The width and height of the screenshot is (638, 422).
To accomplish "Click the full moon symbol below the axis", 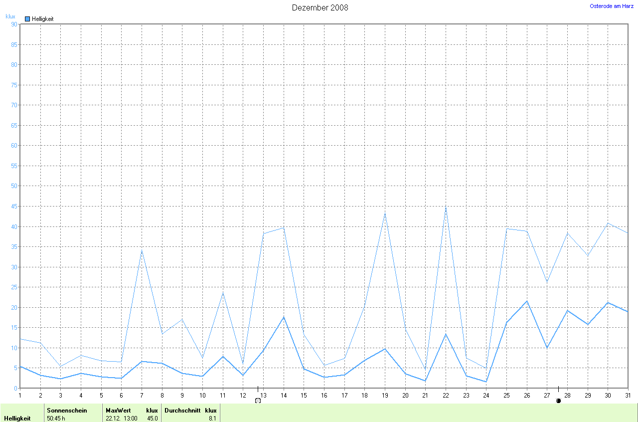I will [x=258, y=401].
